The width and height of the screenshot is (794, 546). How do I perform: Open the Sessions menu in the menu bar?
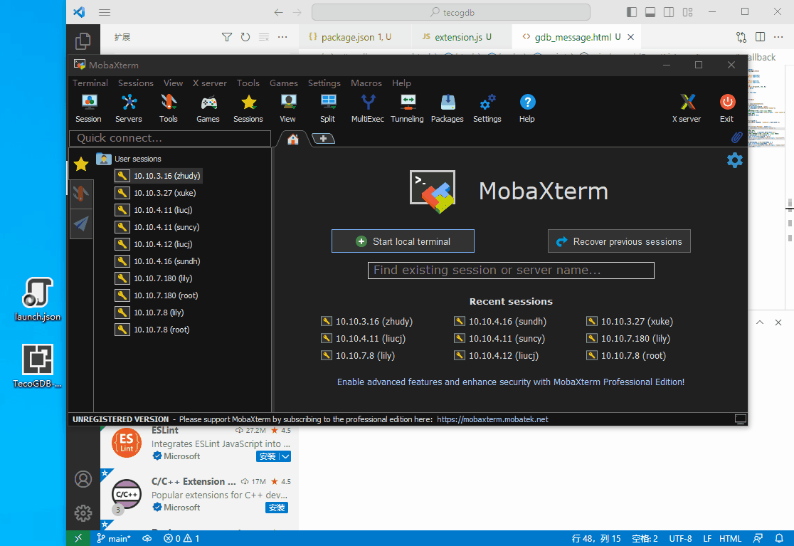[136, 83]
